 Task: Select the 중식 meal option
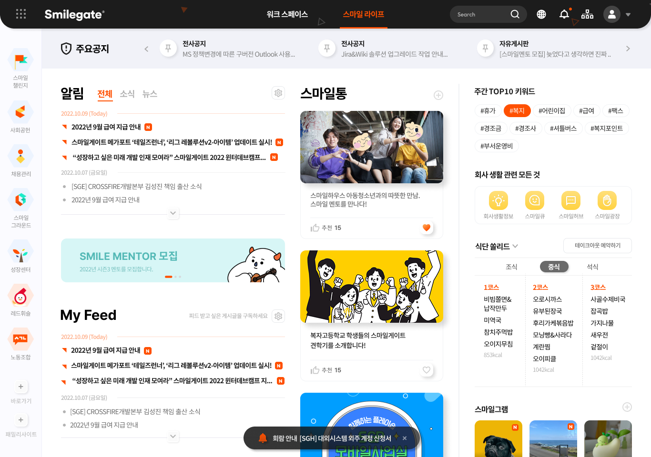554,267
